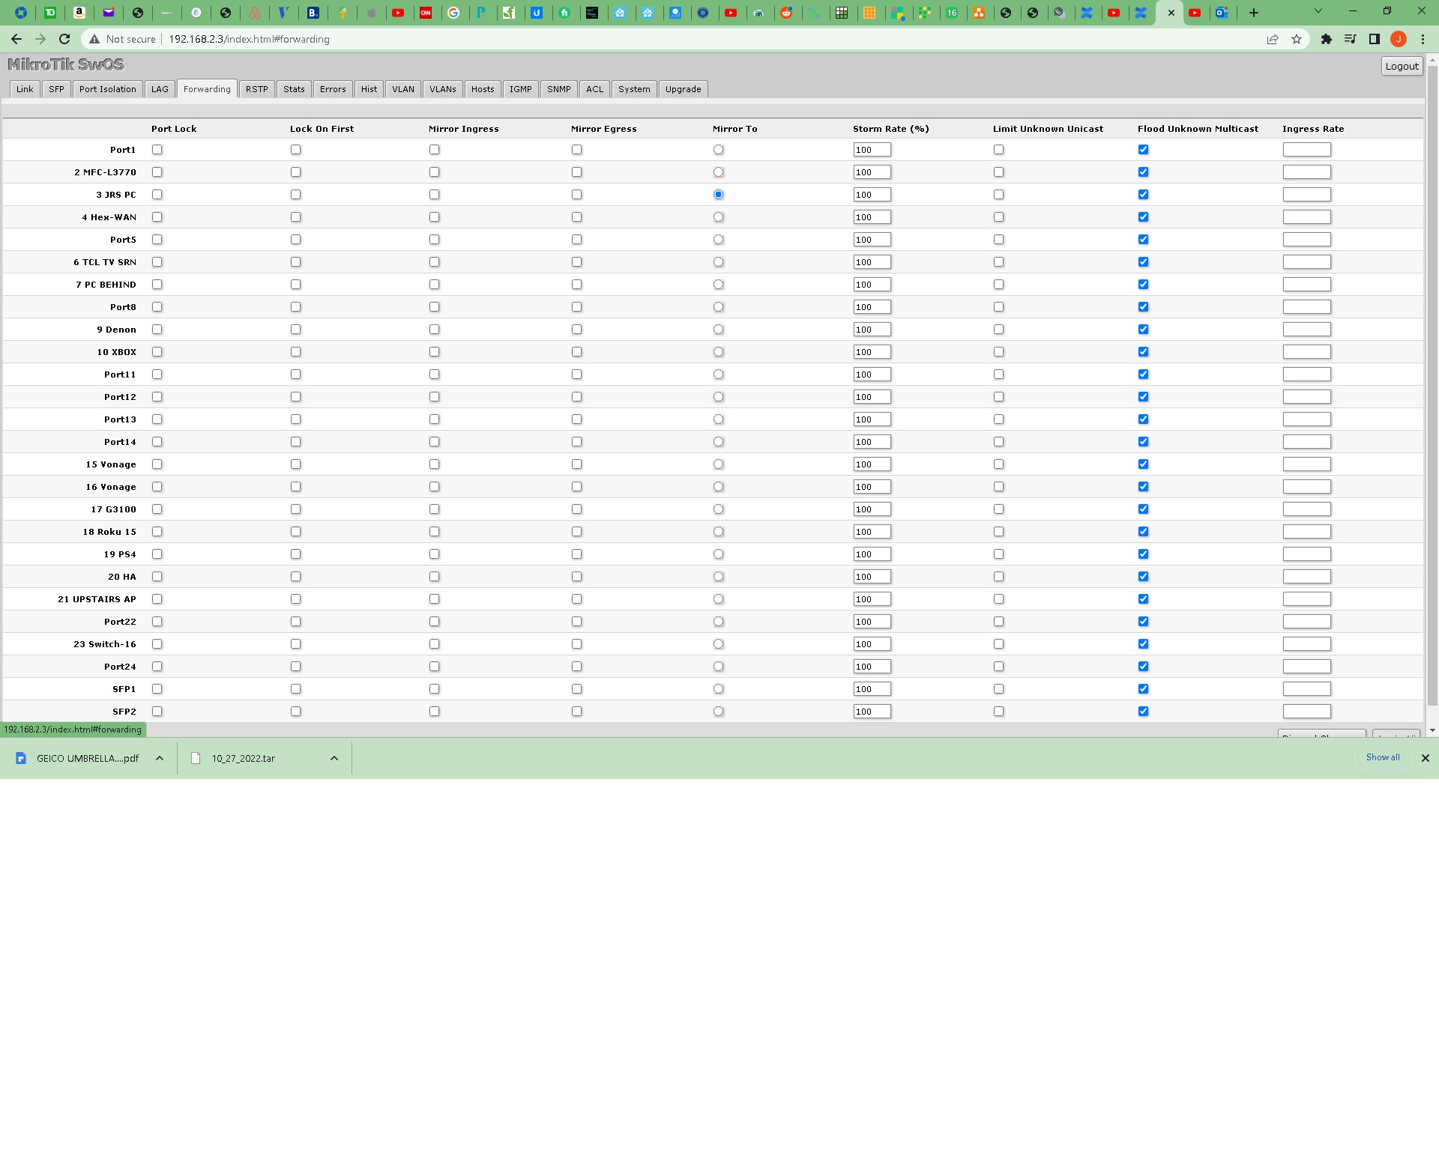Open a new tab with the plus icon
The width and height of the screenshot is (1439, 1176).
coord(1253,13)
